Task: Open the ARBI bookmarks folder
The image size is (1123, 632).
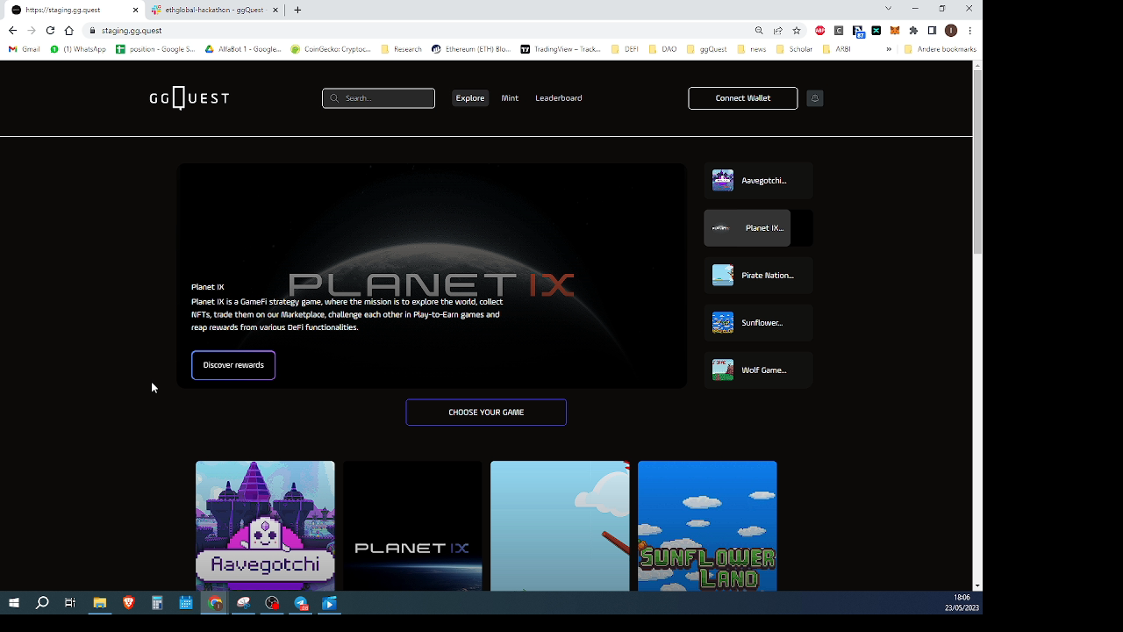Action: tap(836, 49)
